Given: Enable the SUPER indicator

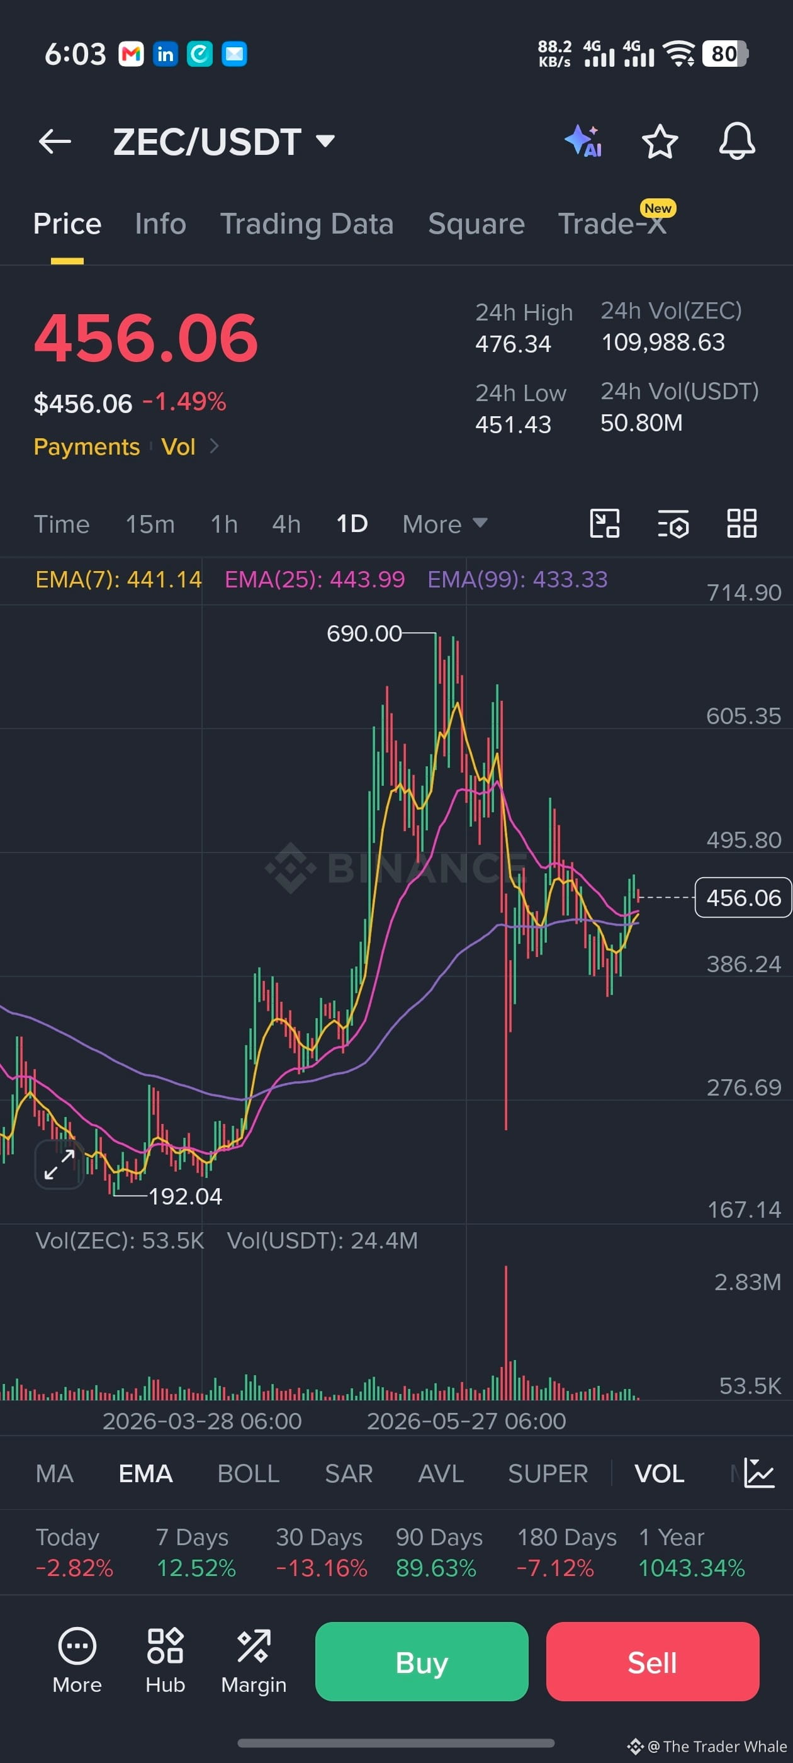Looking at the screenshot, I should 548,1473.
